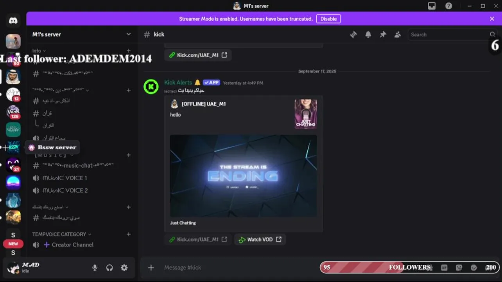502x282 pixels.
Task: Open the Just Chatting category thumbnail
Action: (x=306, y=114)
